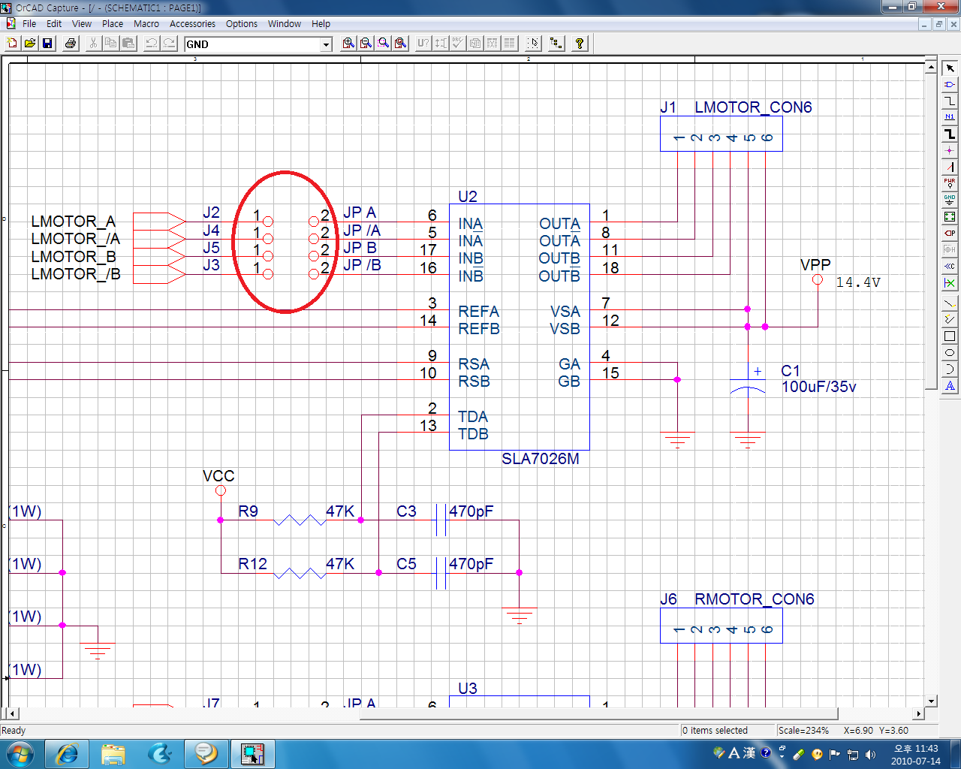Click the R9 resistor symbol
The image size is (961, 769).
(x=300, y=520)
